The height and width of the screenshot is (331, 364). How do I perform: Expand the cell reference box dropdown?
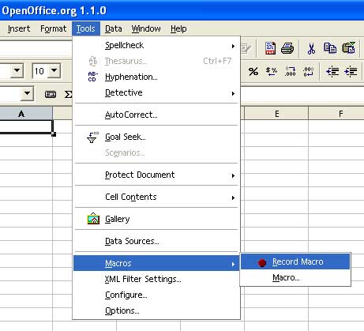[27, 94]
